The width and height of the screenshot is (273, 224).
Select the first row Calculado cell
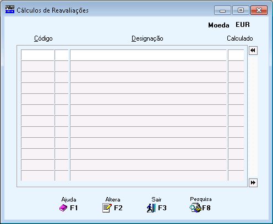(236, 55)
